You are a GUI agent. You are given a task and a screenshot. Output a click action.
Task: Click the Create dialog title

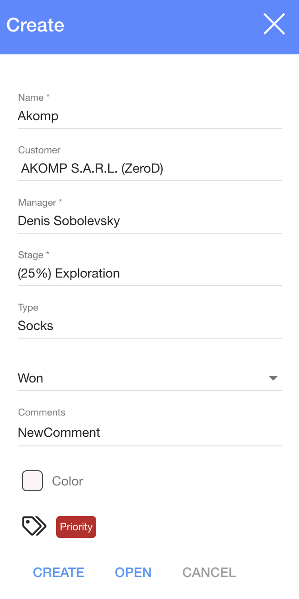35,25
